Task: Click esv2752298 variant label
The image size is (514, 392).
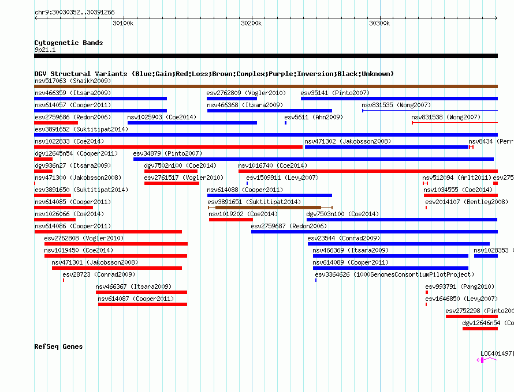Action: pyautogui.click(x=479, y=311)
